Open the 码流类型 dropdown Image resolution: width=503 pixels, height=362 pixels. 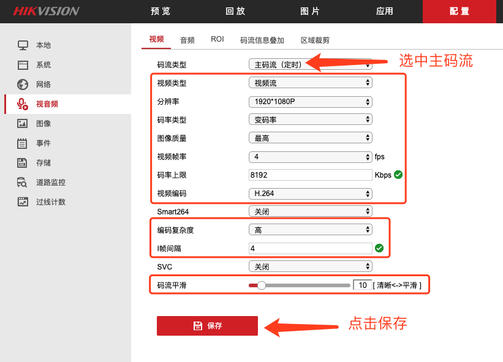[x=310, y=64]
